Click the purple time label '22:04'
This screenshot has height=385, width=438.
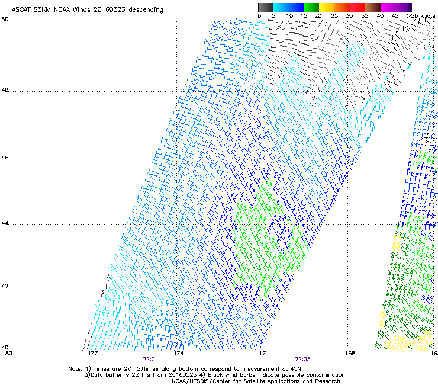coord(150,360)
